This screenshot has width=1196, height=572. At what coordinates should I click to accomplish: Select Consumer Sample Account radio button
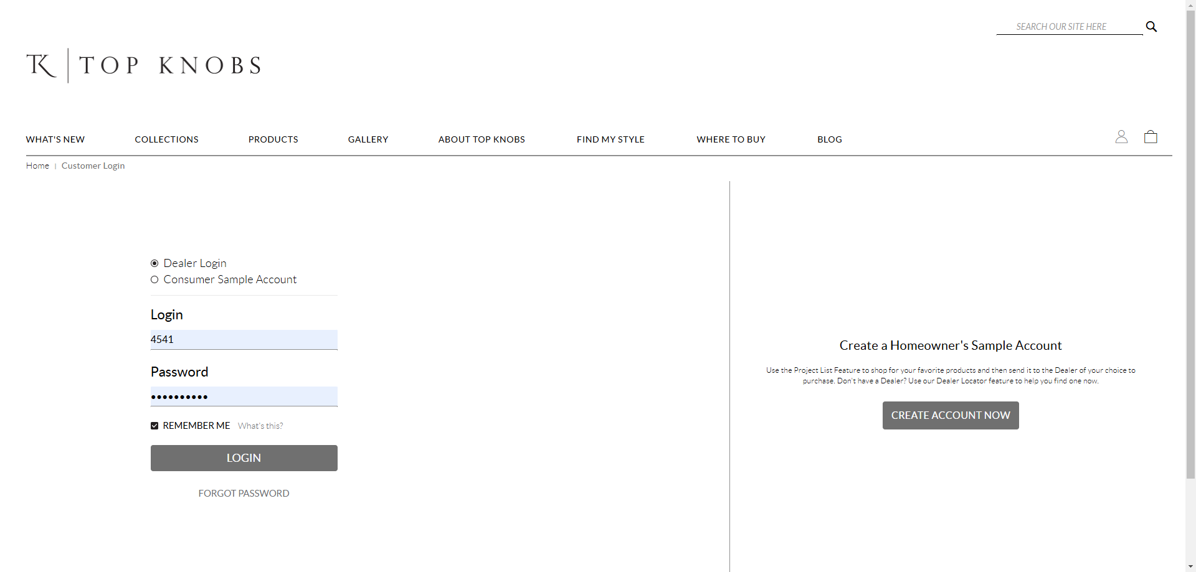[x=154, y=279]
